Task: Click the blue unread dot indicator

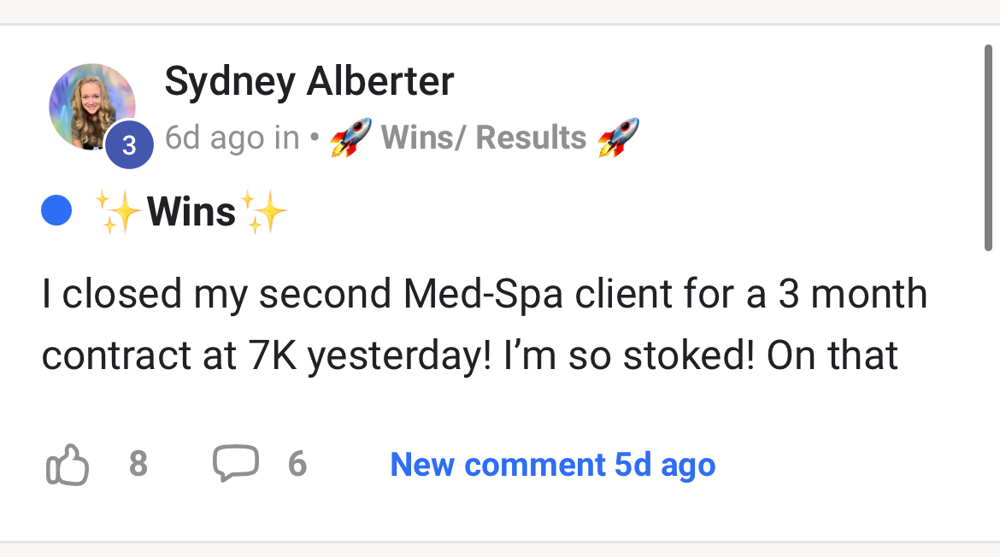Action: click(56, 211)
